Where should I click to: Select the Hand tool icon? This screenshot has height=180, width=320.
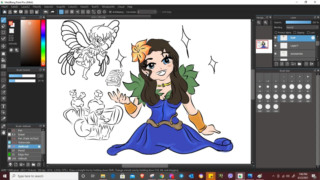click(x=3, y=132)
